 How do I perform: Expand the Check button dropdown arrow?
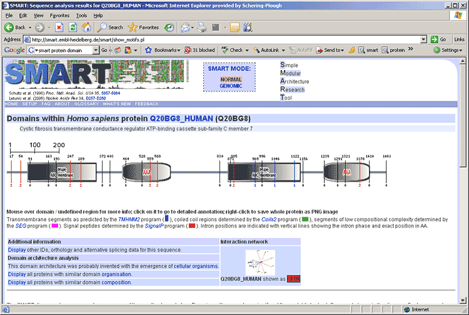coord(247,50)
